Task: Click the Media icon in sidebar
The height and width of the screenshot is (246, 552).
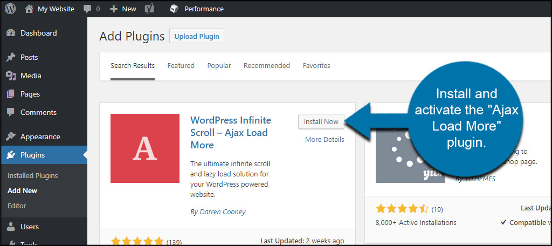Action: click(11, 76)
